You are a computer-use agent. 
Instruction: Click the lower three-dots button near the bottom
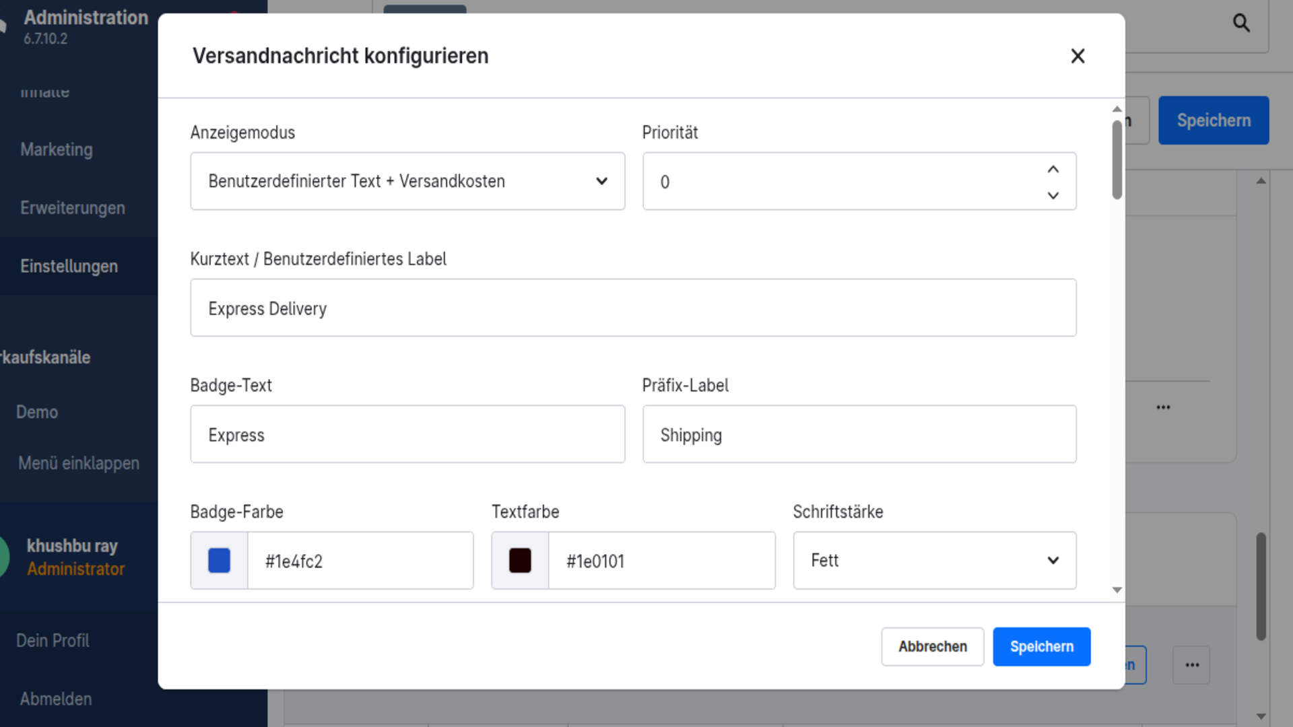click(x=1192, y=665)
